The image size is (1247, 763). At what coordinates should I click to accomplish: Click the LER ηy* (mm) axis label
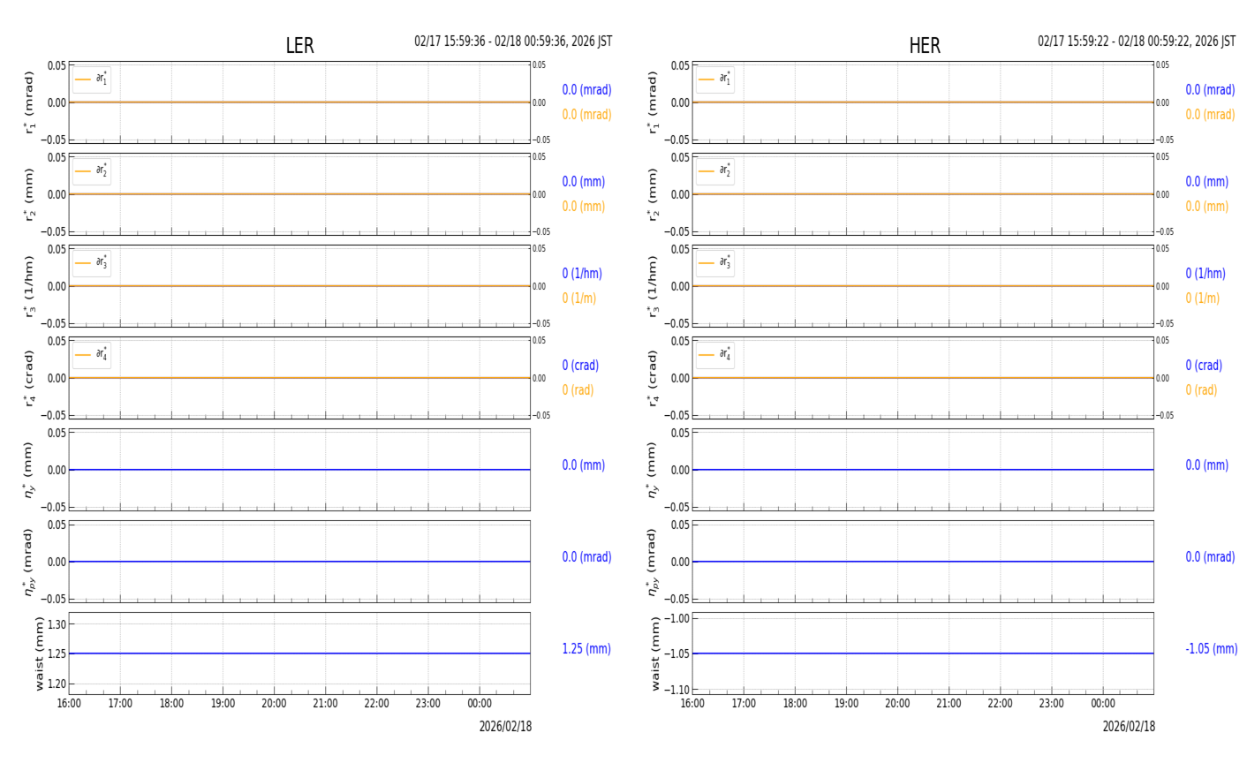tap(28, 470)
